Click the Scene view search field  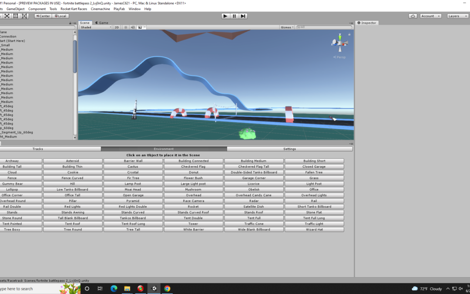(324, 27)
